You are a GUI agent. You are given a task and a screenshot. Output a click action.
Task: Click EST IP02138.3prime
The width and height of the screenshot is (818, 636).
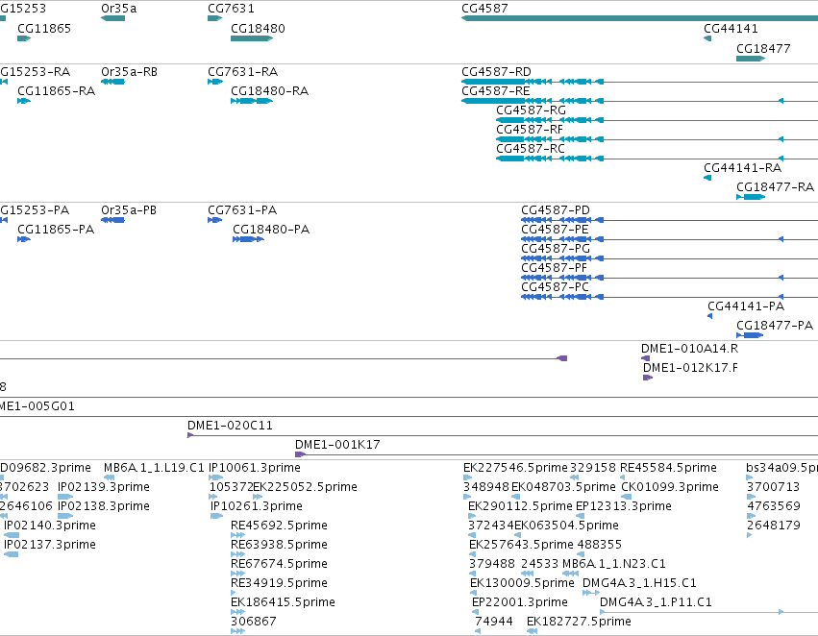coord(65,516)
